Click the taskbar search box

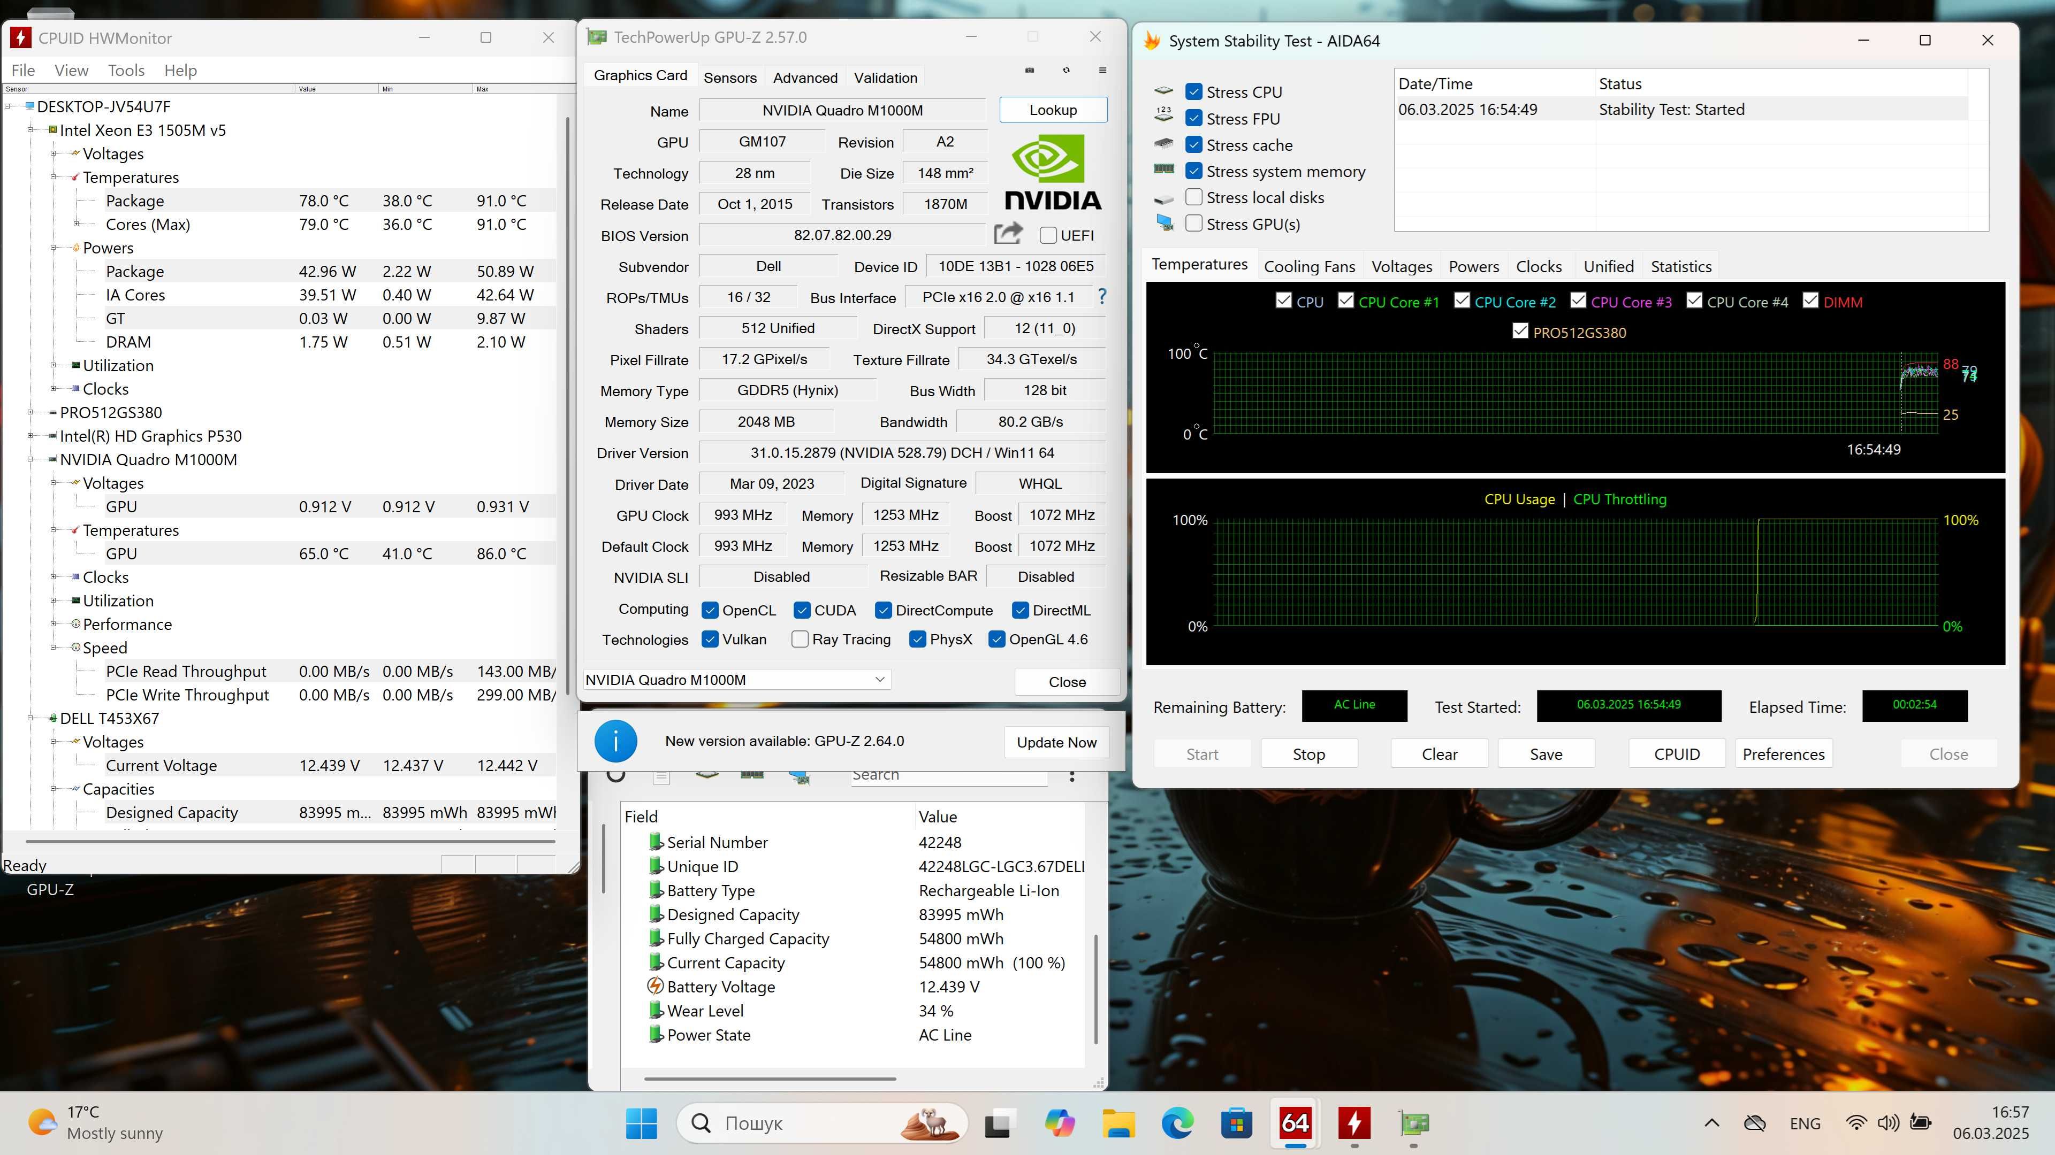coord(821,1123)
